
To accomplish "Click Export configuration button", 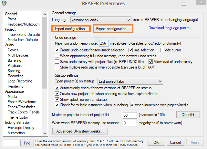I will coord(113,29).
